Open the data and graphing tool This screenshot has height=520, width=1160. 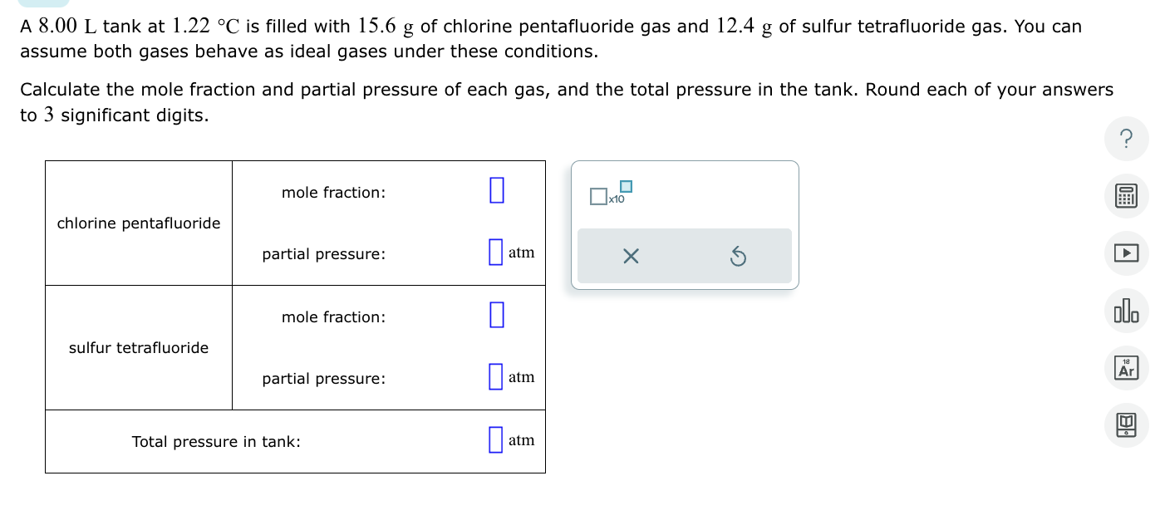coord(1126,311)
